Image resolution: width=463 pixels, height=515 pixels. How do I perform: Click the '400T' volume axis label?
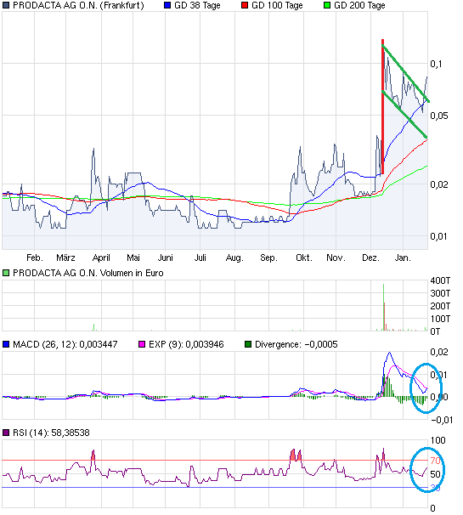pos(440,280)
